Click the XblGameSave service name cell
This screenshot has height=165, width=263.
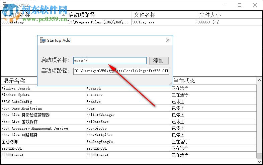click(128, 122)
